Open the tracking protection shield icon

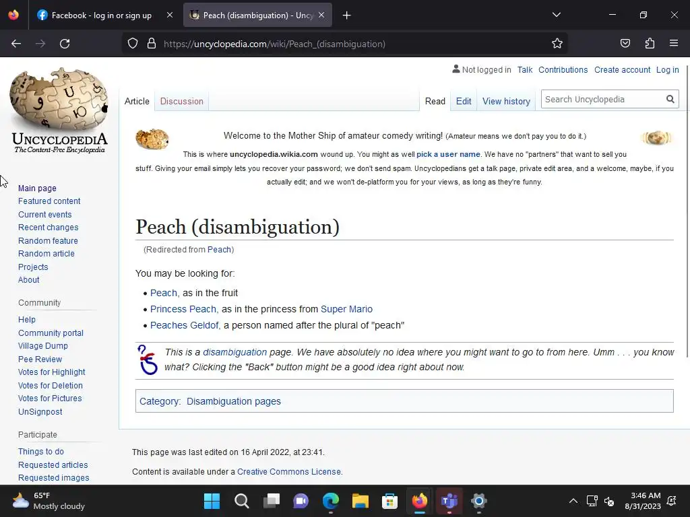133,44
